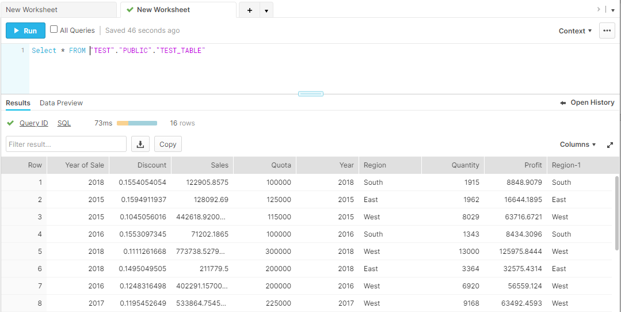Click the Open History link
Viewport: 621px width, 312px height.
(592, 102)
